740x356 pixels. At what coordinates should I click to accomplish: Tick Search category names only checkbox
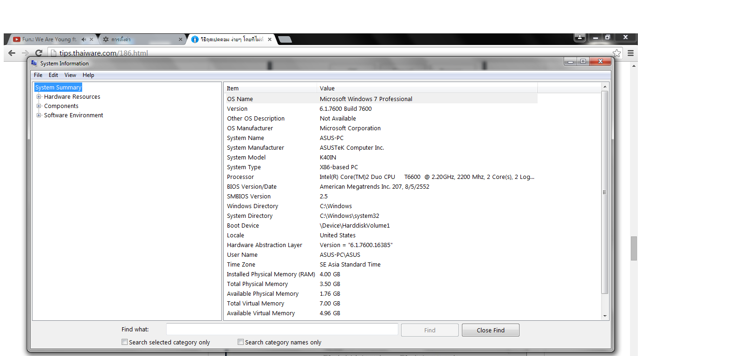[x=240, y=342]
